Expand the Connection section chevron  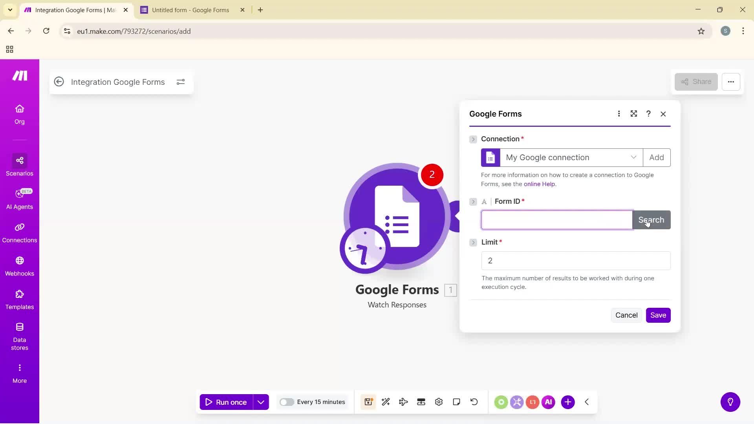click(x=473, y=139)
